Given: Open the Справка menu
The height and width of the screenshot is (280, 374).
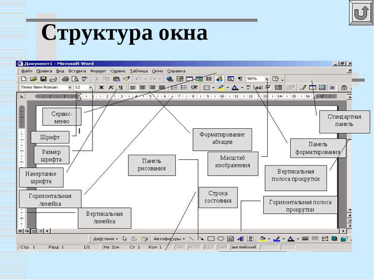Looking at the screenshot, I should pyautogui.click(x=176, y=71).
